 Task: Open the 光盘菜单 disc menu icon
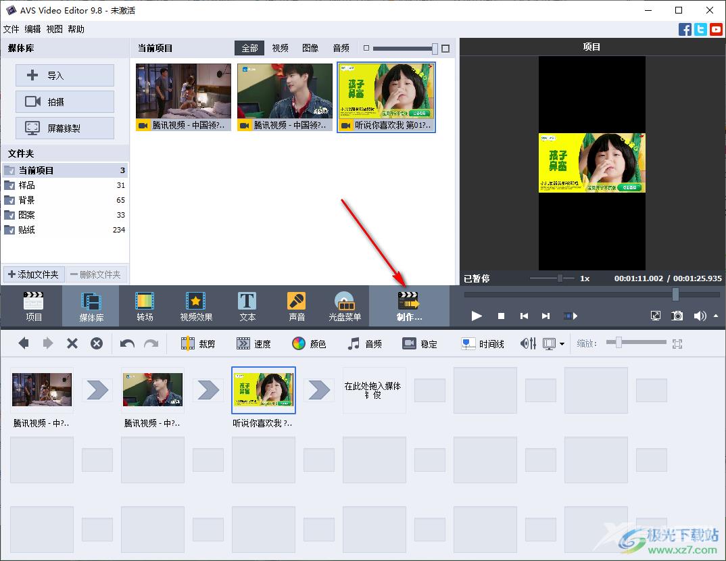click(x=345, y=306)
